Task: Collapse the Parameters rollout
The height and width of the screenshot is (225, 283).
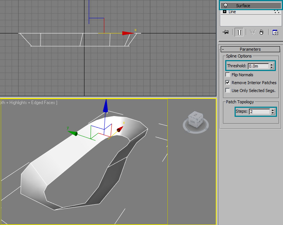Action: [x=223, y=49]
